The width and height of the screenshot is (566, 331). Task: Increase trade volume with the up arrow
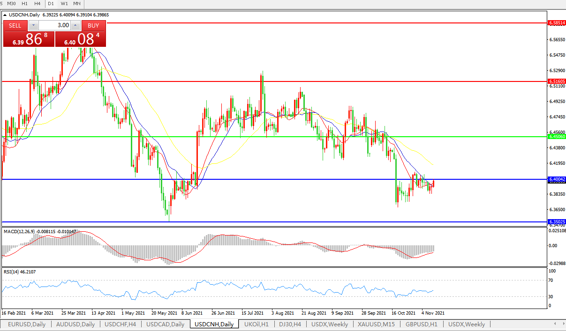[75, 25]
